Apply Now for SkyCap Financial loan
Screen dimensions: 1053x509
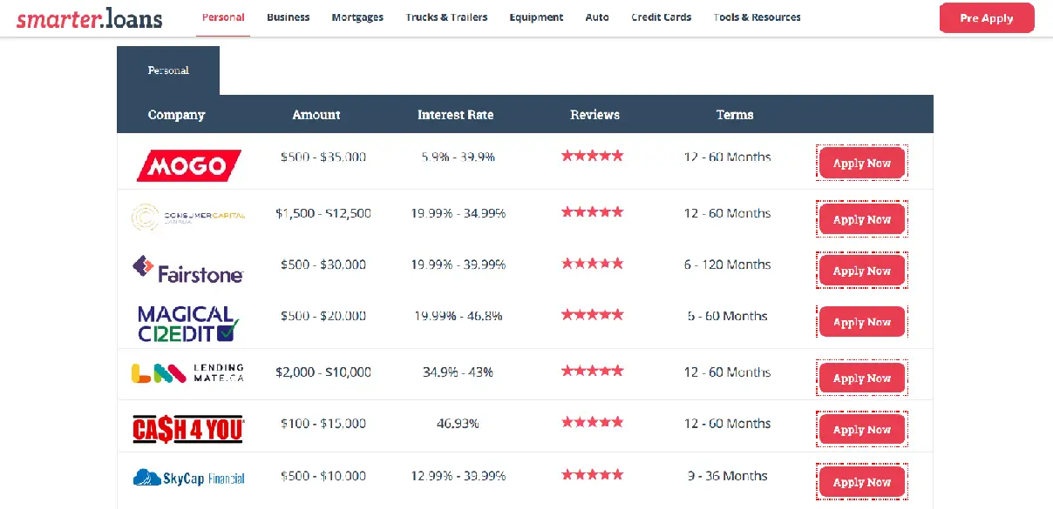click(x=862, y=482)
